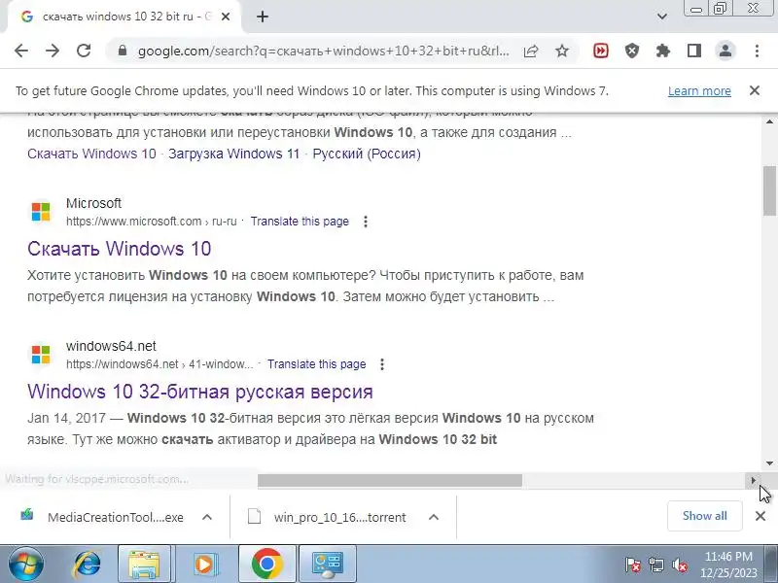The height and width of the screenshot is (583, 778).
Task: Open the Загрузка Windows 11 sitelink
Action: [x=234, y=154]
